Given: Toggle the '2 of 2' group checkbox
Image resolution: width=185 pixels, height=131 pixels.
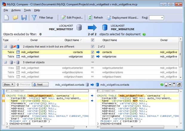Looking at the screenshot, I should pos(92,47).
